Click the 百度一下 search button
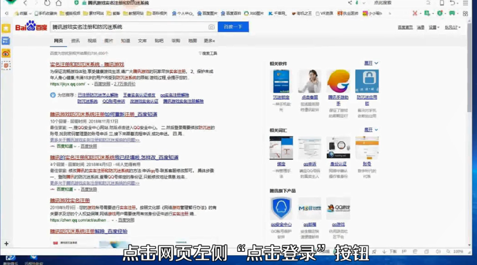477x265 pixels. pos(233,27)
